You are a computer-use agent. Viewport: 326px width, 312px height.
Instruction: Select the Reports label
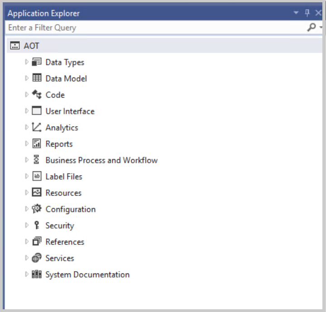pyautogui.click(x=59, y=144)
